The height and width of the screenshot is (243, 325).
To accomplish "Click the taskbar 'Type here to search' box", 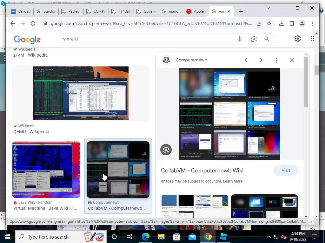I will click(x=61, y=237).
